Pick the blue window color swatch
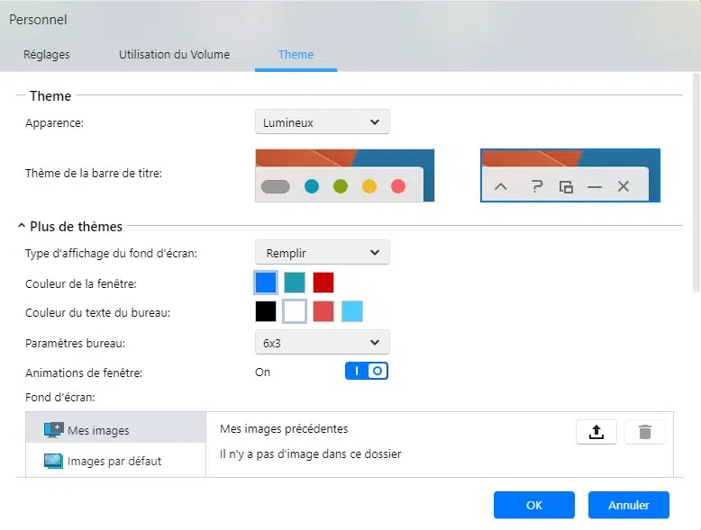Viewport: 701px width, 530px height. (x=266, y=283)
